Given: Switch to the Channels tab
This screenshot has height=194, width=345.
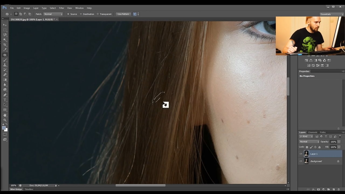Looking at the screenshot, I should click(x=313, y=132).
